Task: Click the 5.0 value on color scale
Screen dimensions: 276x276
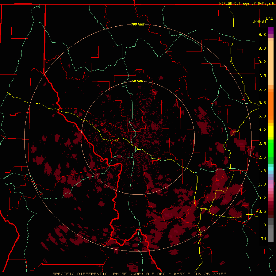Action: 262,116
